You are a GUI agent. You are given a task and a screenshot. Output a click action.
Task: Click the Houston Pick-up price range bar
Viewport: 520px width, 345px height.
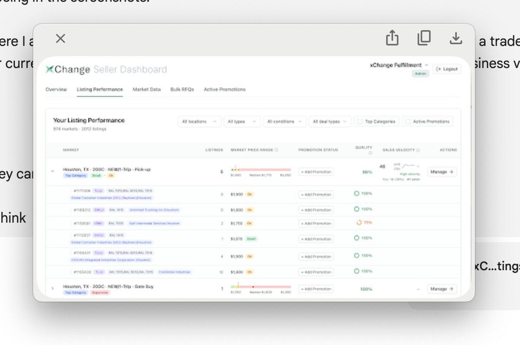point(261,169)
